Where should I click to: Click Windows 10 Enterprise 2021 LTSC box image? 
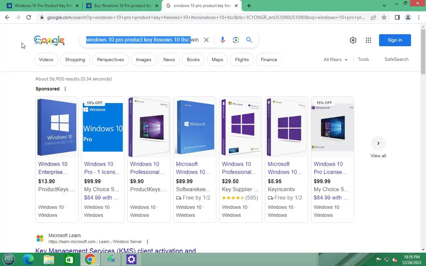pyautogui.click(x=57, y=127)
